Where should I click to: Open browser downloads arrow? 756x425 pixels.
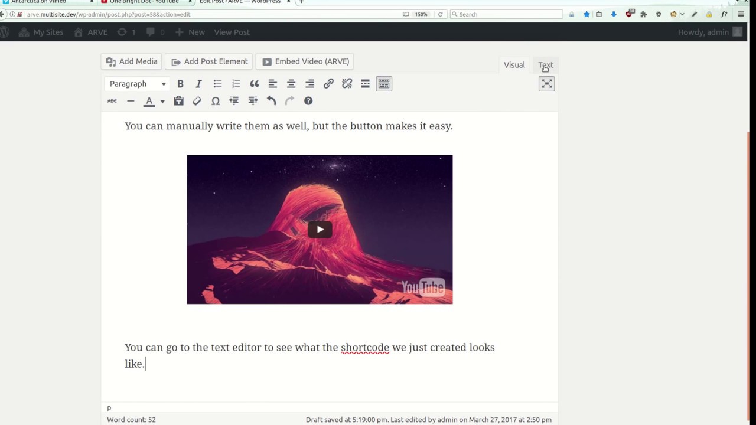614,14
